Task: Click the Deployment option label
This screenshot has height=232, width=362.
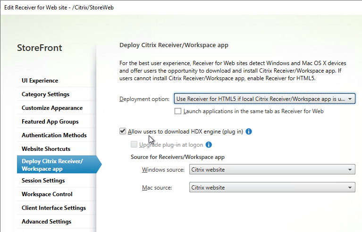Action: [144, 99]
